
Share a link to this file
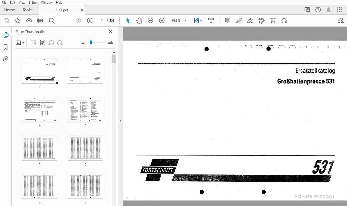tap(341, 21)
